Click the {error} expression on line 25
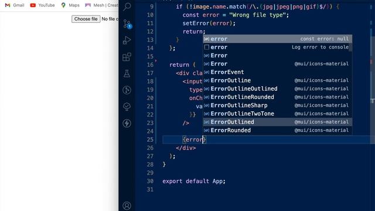The height and width of the screenshot is (211, 375). coord(194,139)
